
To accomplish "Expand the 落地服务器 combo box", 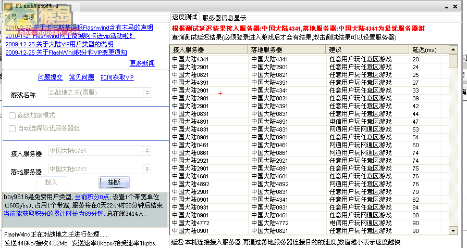I will 100,169.
